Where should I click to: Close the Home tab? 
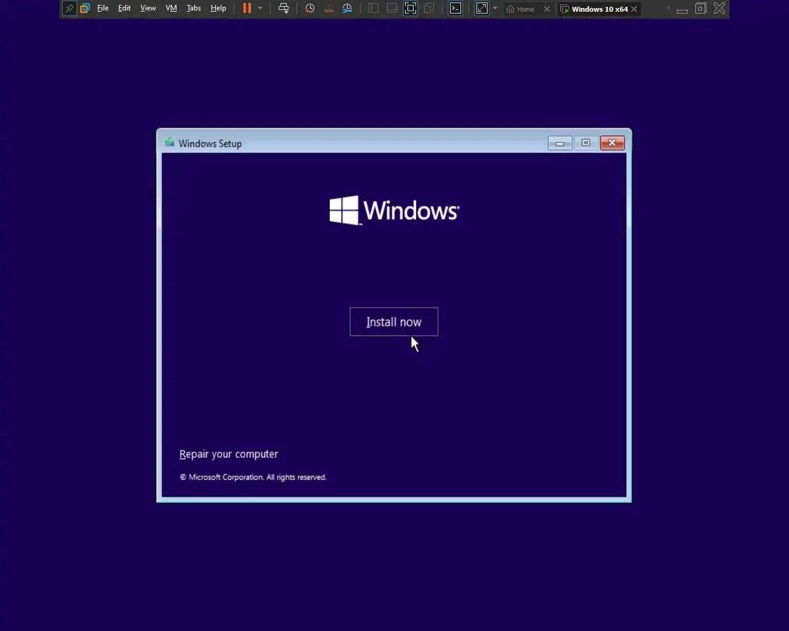coord(547,9)
